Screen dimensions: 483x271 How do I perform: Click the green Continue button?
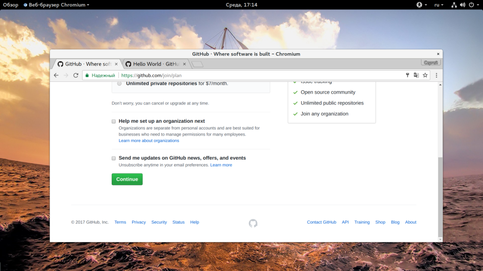click(127, 179)
